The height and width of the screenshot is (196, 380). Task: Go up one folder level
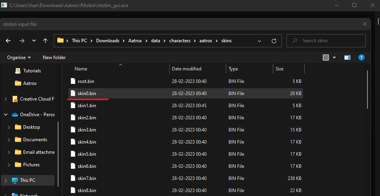[x=45, y=41]
